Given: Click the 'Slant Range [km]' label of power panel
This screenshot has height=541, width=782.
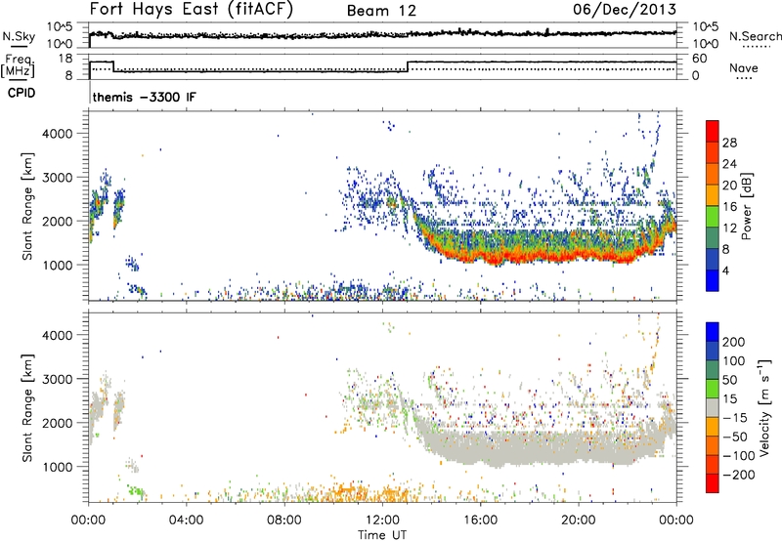Looking at the screenshot, I should point(27,206).
